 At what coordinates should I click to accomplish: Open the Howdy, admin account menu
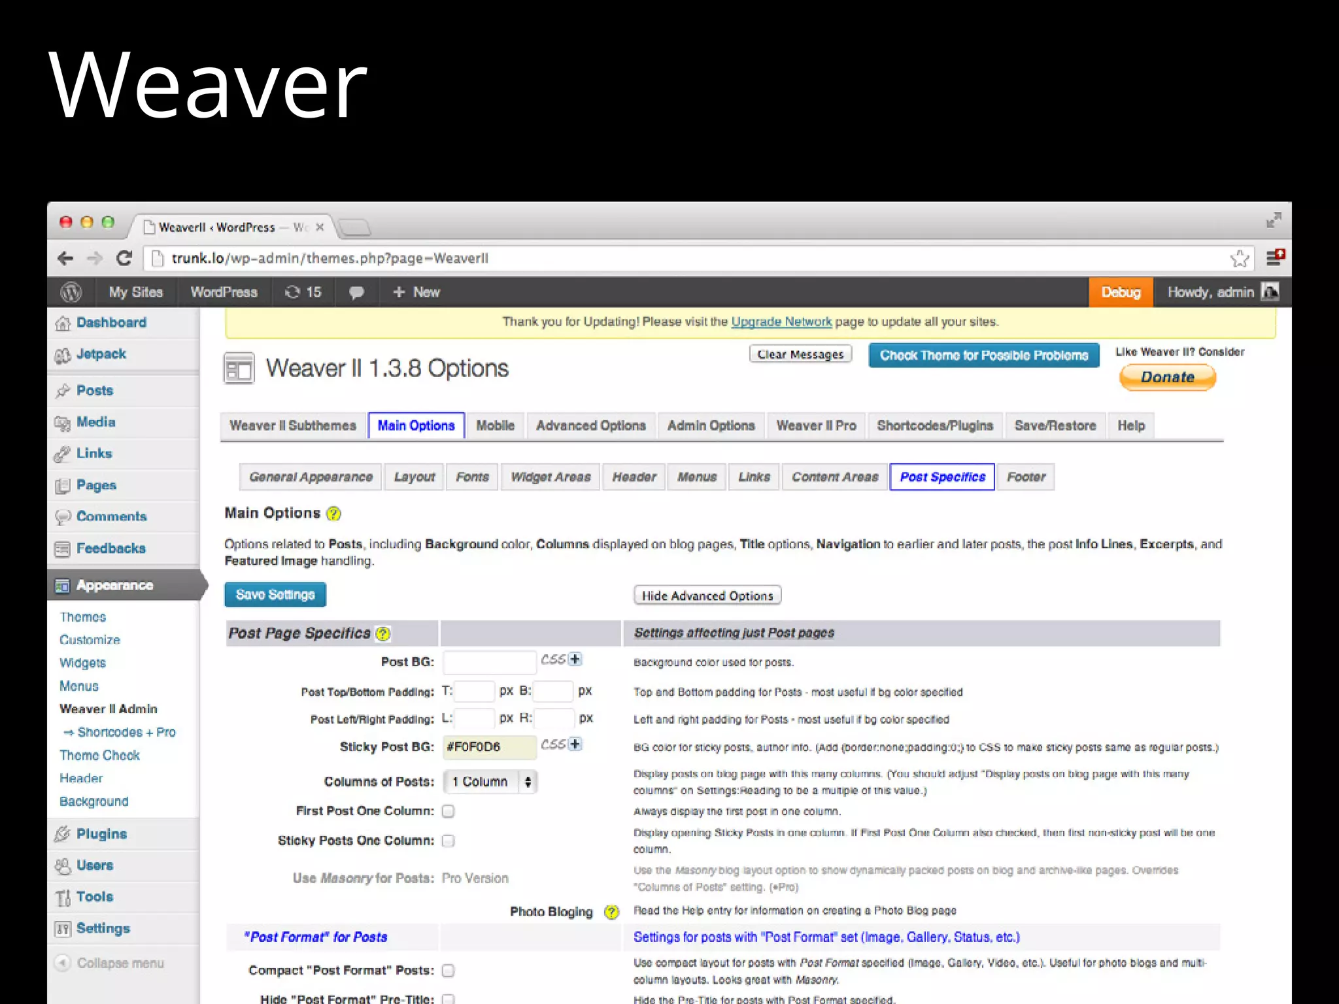point(1222,292)
